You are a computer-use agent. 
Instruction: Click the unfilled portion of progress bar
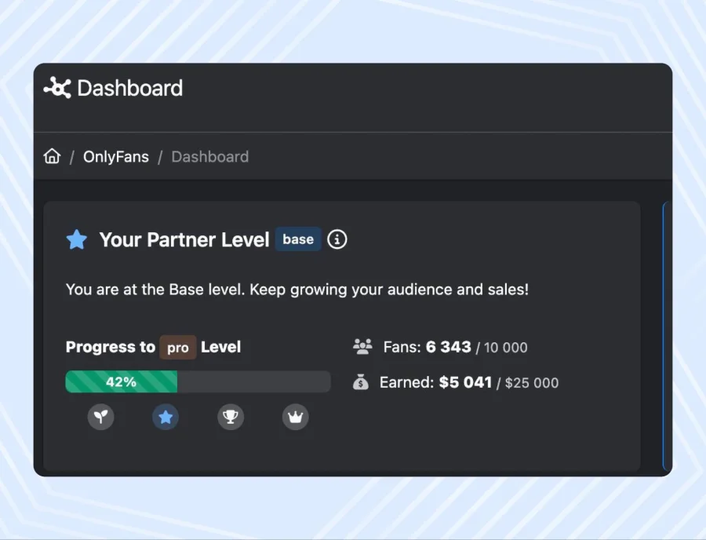(x=253, y=382)
